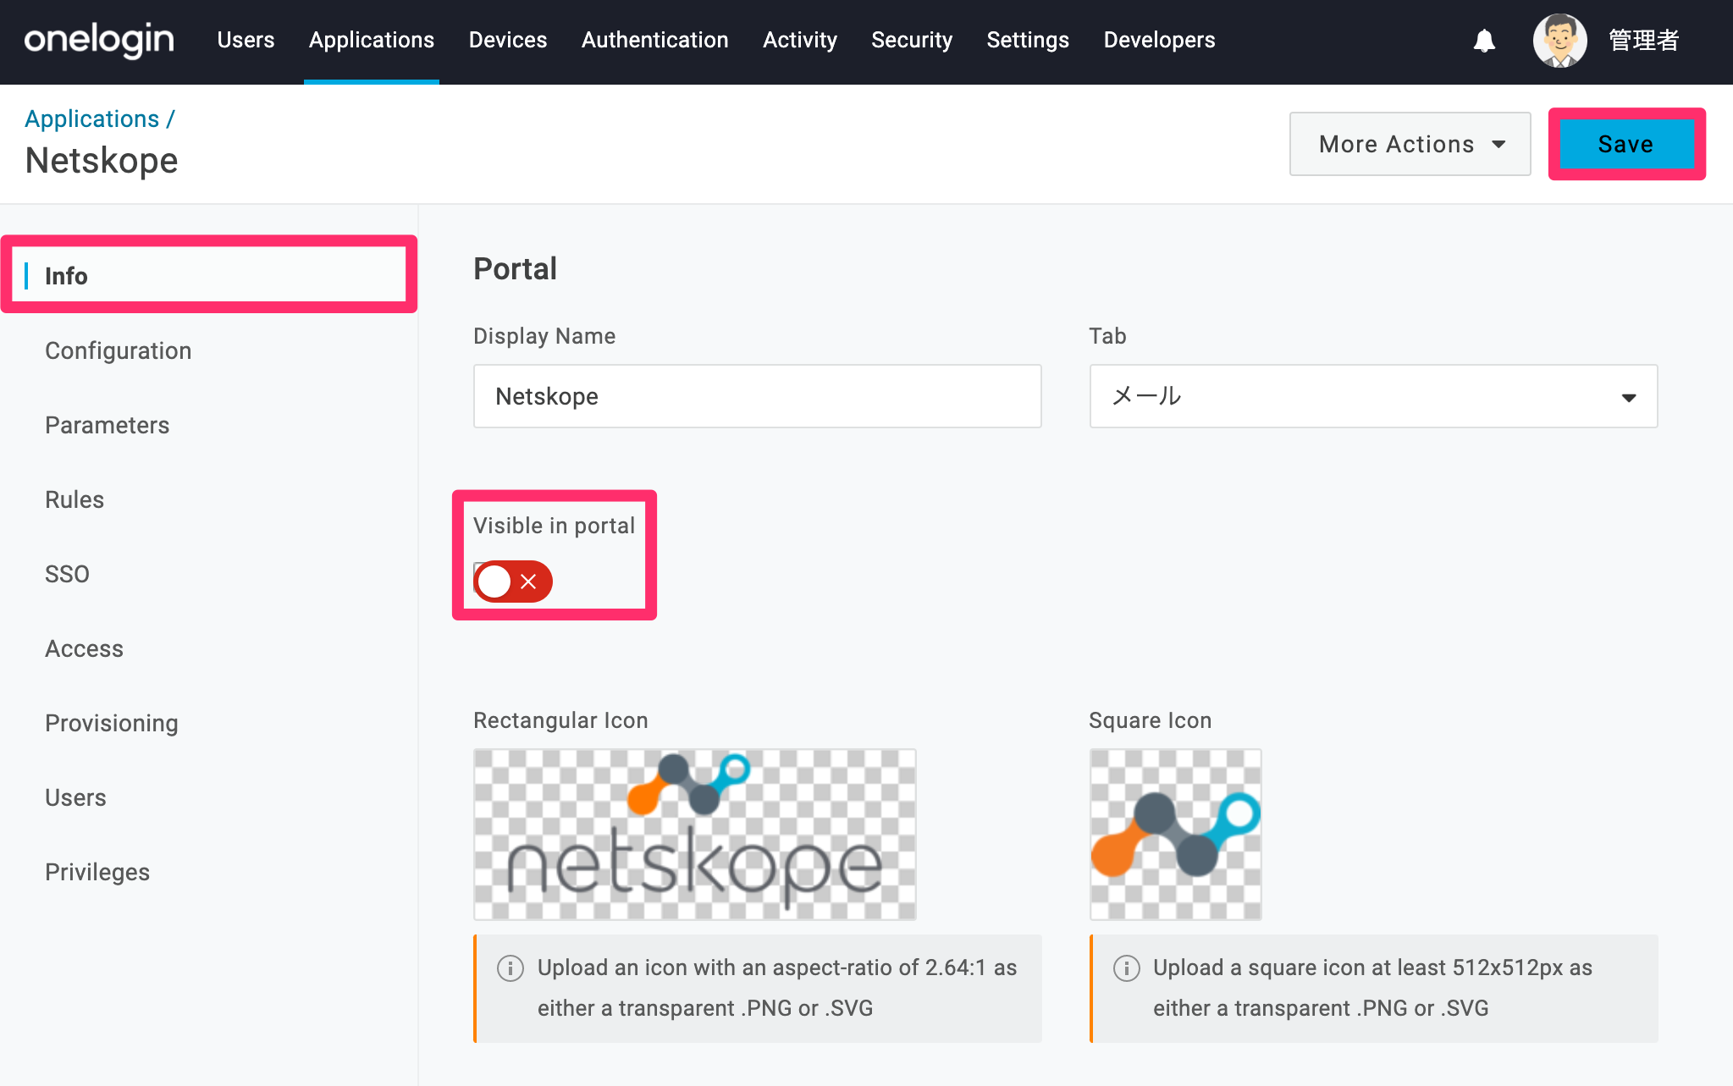Open the Users top menu
This screenshot has width=1733, height=1086.
point(246,40)
